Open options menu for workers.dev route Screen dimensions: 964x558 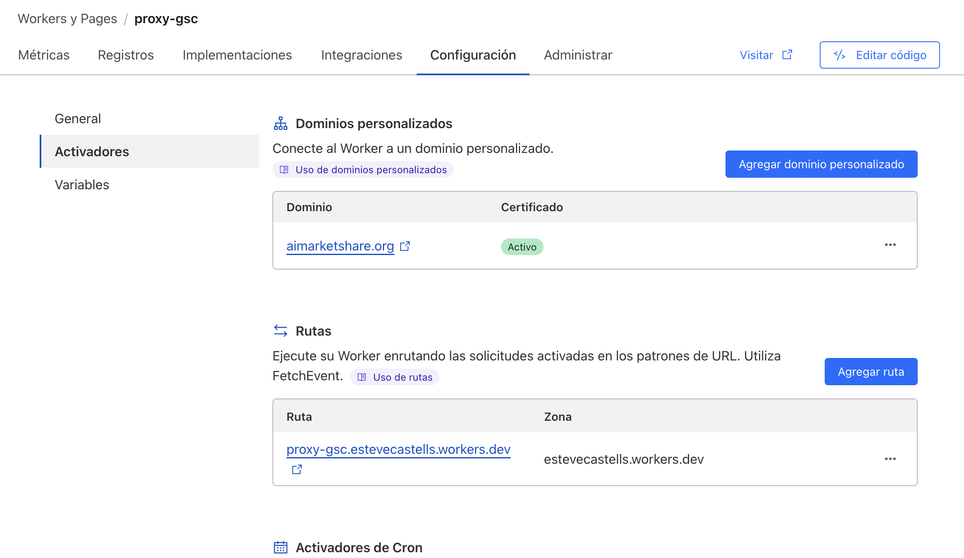pos(890,459)
